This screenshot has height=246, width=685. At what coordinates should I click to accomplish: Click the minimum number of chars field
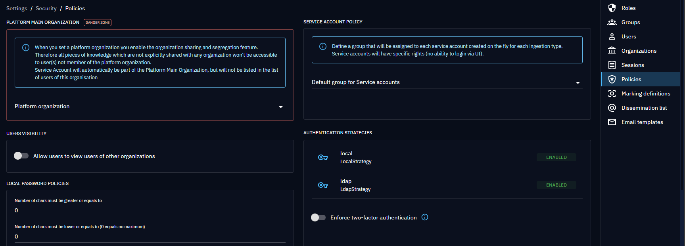point(150,210)
